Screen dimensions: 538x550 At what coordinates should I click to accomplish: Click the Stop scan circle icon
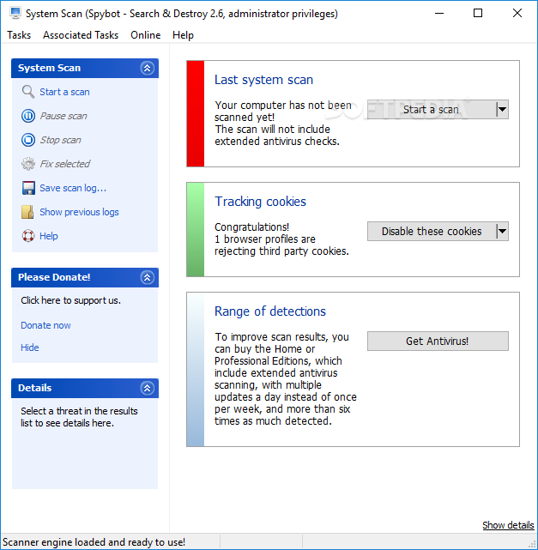click(x=28, y=140)
